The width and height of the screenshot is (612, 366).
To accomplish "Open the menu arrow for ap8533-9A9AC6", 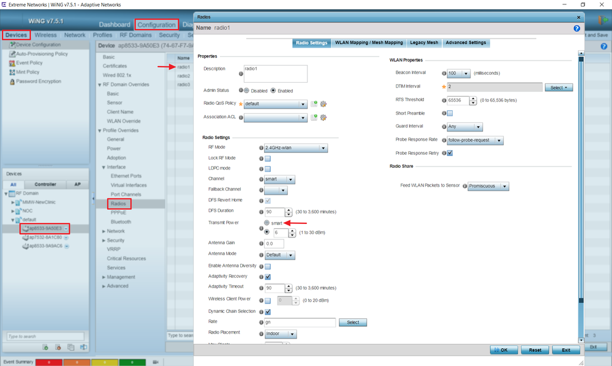I will click(67, 246).
